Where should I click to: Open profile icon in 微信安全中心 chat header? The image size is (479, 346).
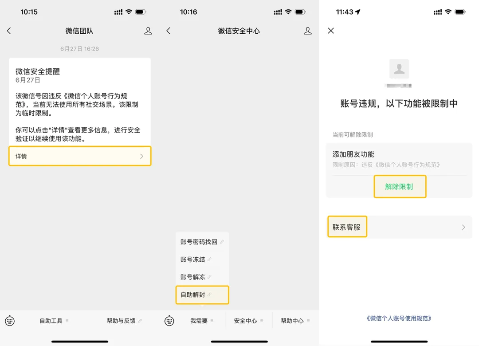point(308,31)
